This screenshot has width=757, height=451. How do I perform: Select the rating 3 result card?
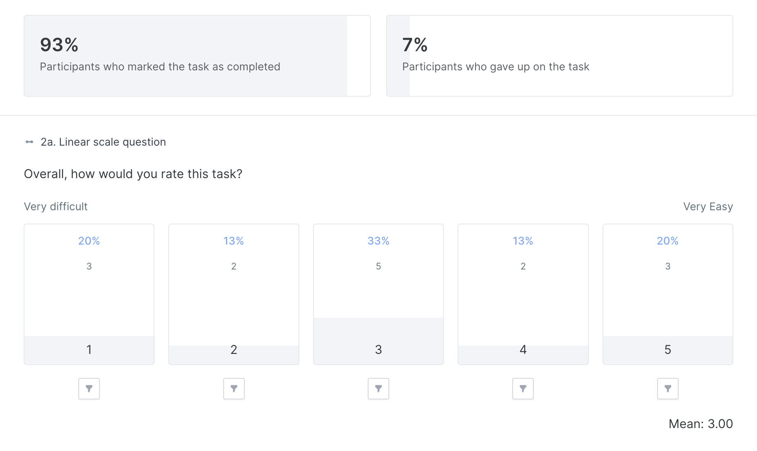[x=378, y=294]
